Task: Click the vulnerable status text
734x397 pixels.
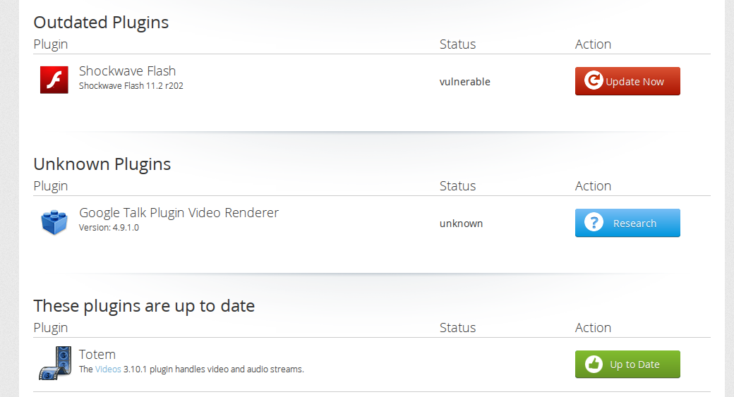Action: click(464, 82)
